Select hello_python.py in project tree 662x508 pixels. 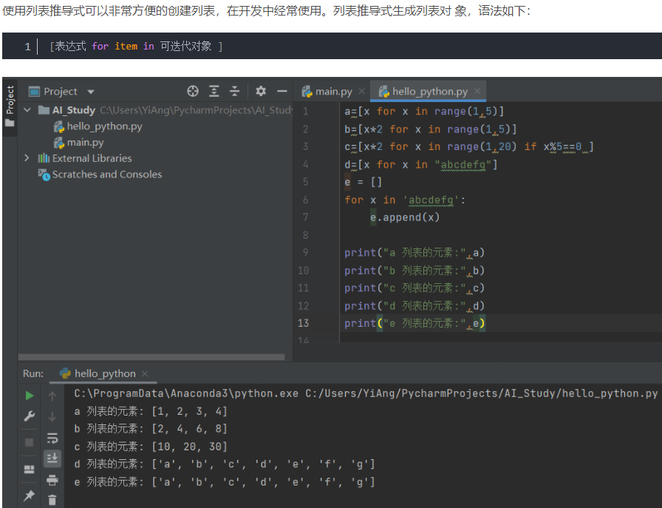tap(104, 126)
